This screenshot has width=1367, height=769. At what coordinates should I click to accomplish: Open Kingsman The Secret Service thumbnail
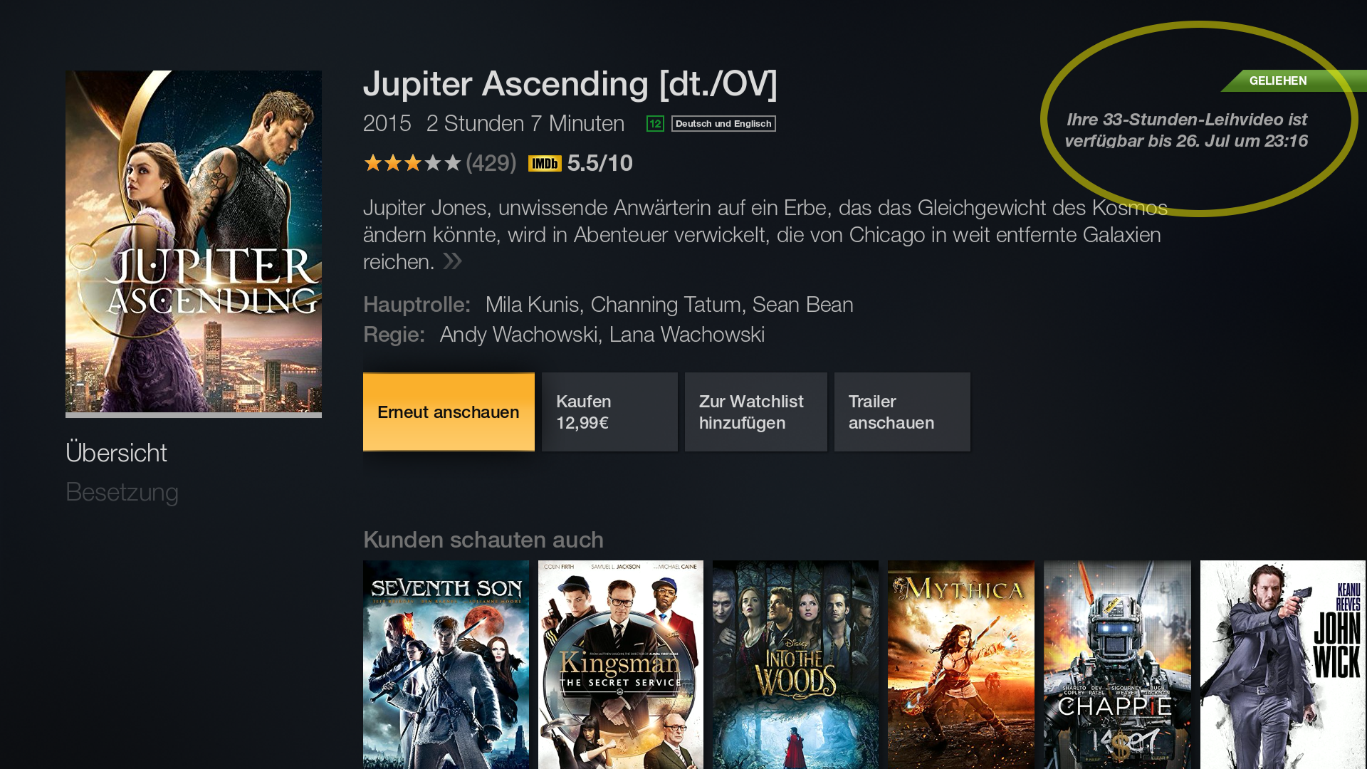(x=620, y=664)
